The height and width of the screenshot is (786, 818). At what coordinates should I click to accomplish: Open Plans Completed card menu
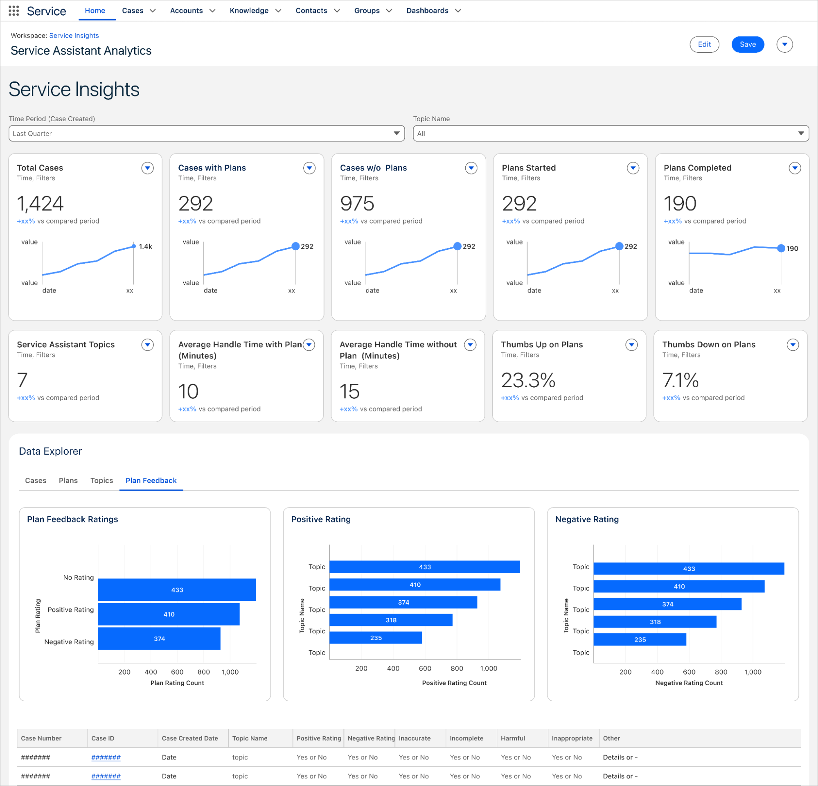pos(795,168)
